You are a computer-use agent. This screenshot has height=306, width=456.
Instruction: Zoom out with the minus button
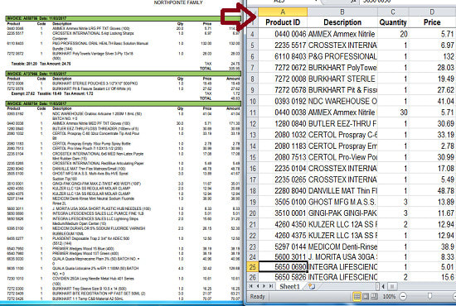(x=403, y=296)
